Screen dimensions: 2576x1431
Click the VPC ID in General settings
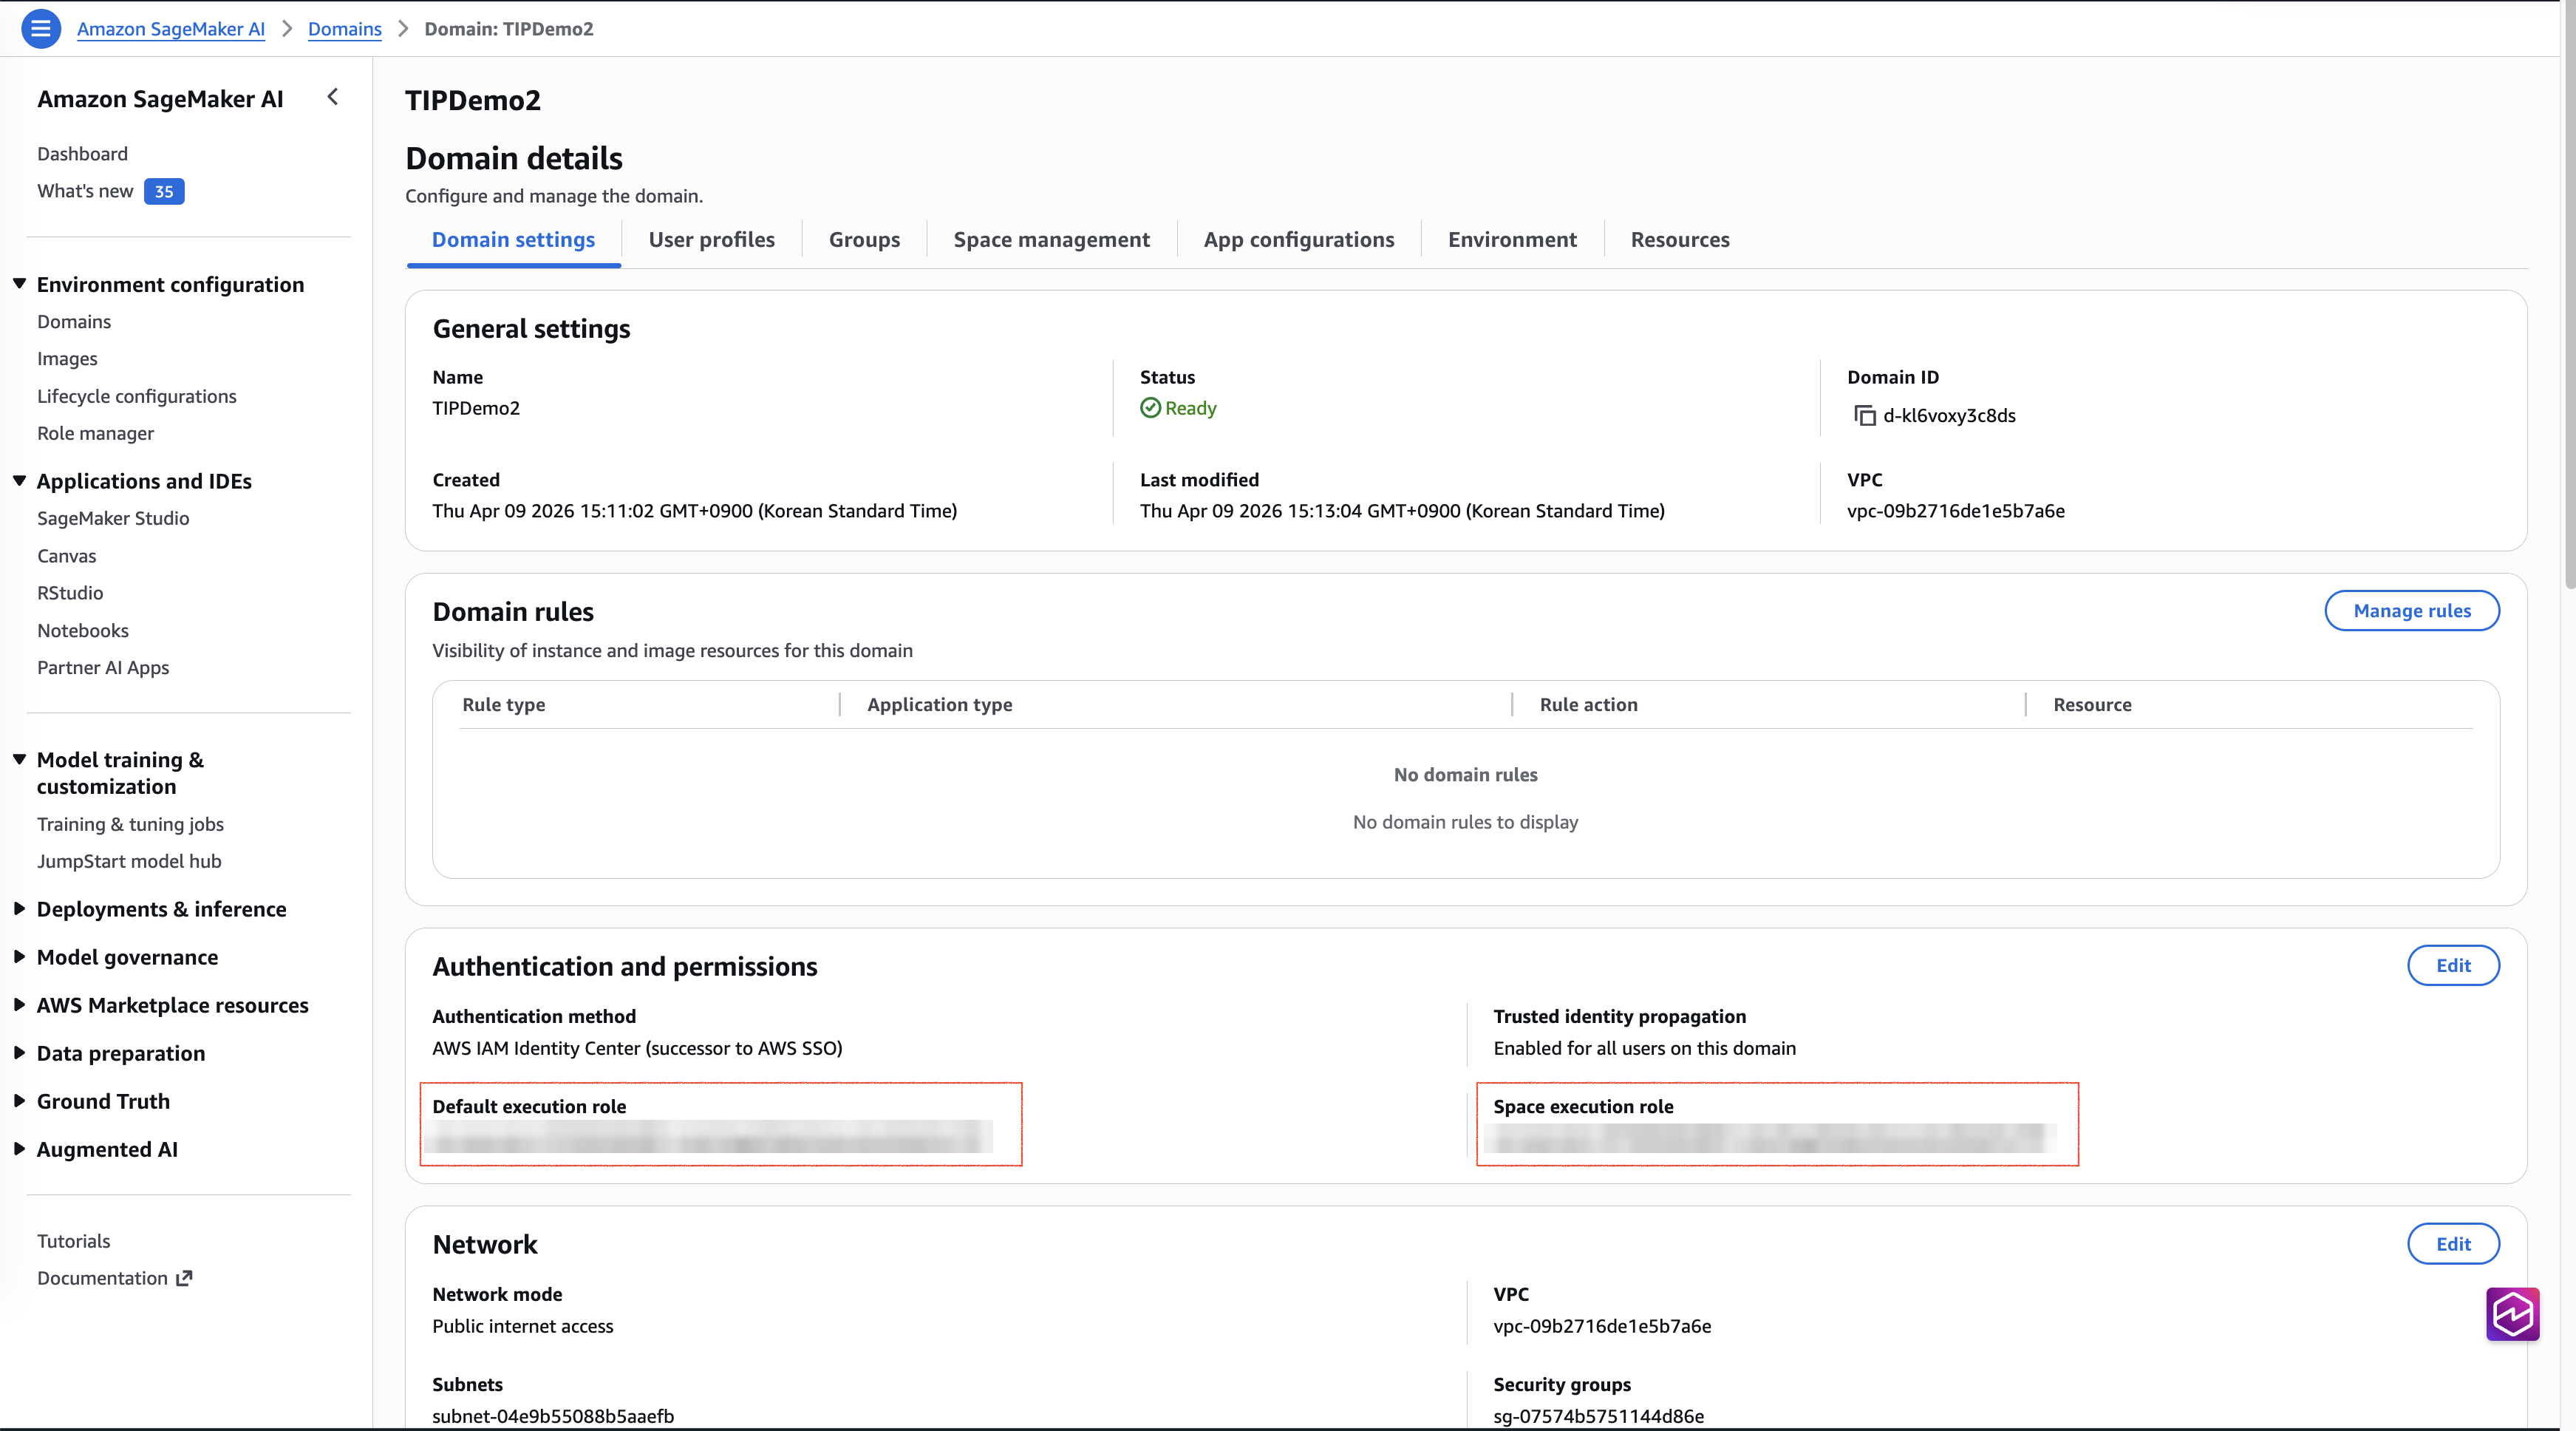1956,511
